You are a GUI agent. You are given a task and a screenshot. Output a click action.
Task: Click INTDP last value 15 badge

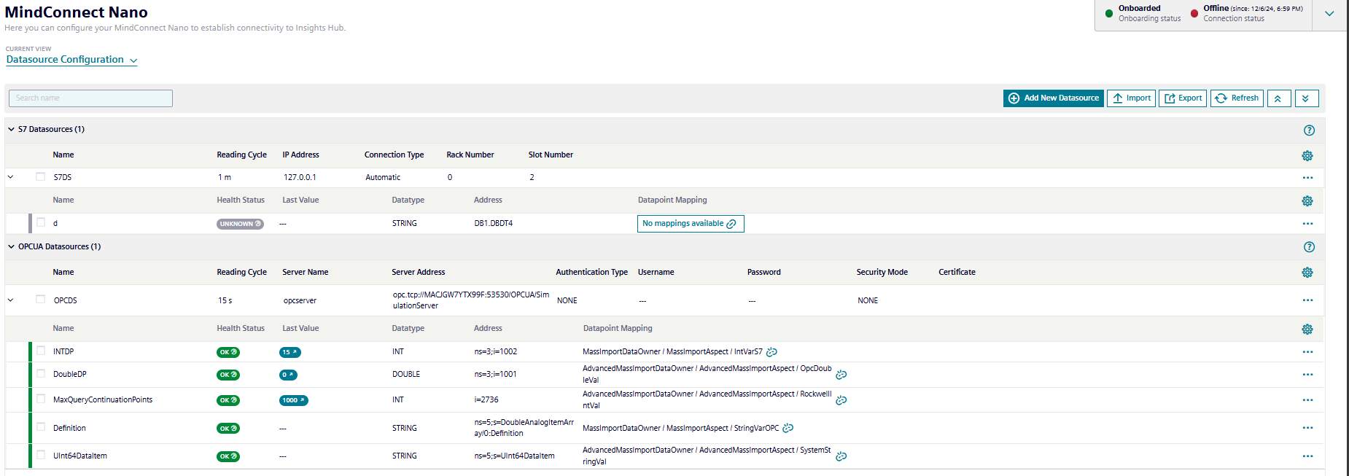coord(289,352)
